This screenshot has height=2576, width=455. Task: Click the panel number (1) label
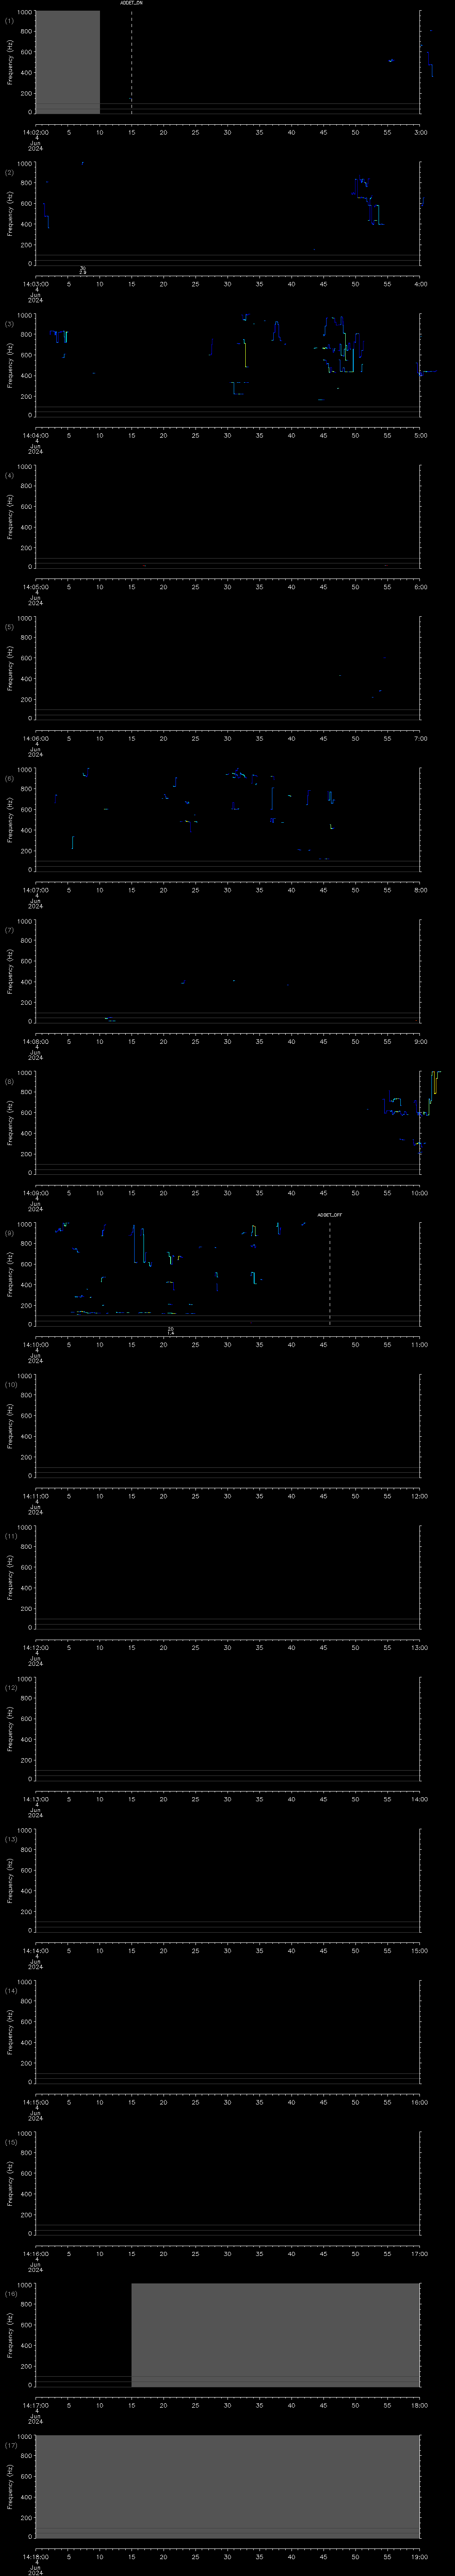9,20
